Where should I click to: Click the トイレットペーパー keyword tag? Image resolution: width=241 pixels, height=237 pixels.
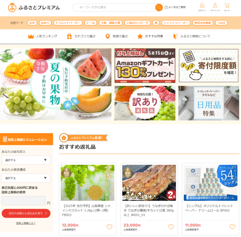(68, 23)
